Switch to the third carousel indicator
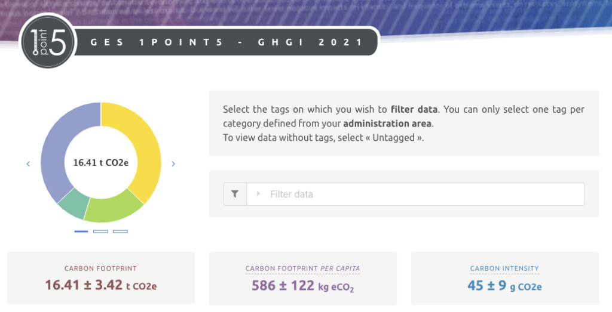The height and width of the screenshot is (312, 612). coord(120,231)
